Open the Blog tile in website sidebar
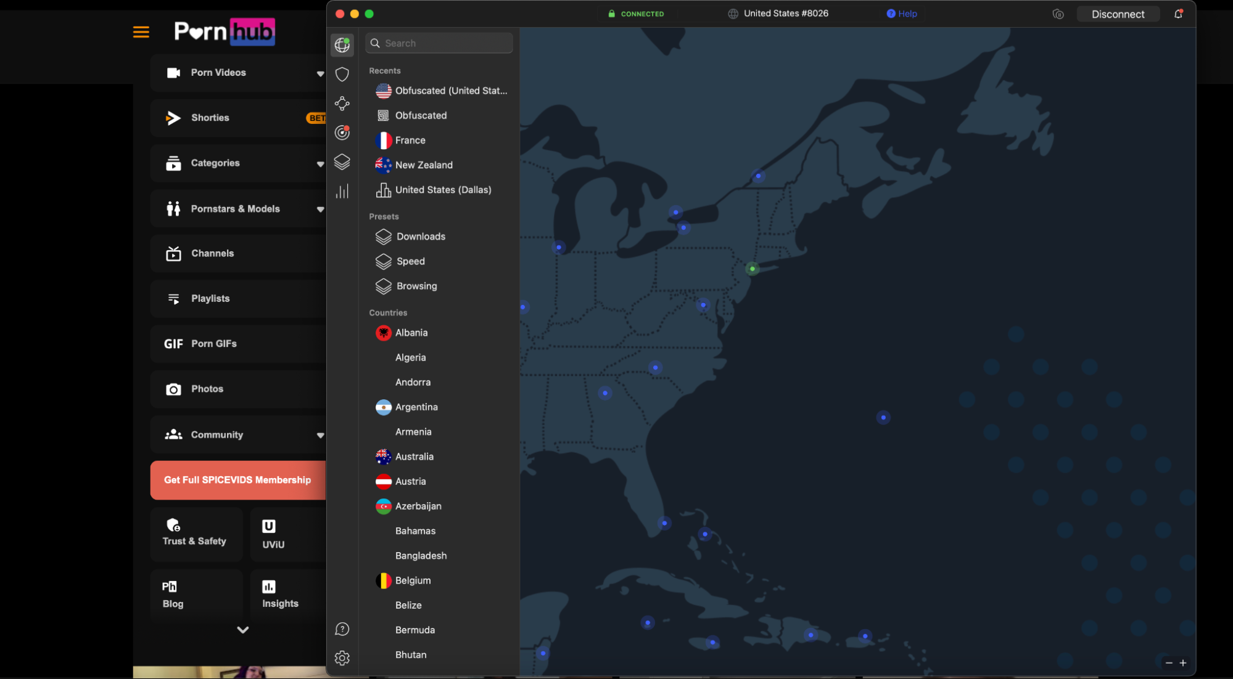The width and height of the screenshot is (1233, 679). tap(196, 594)
